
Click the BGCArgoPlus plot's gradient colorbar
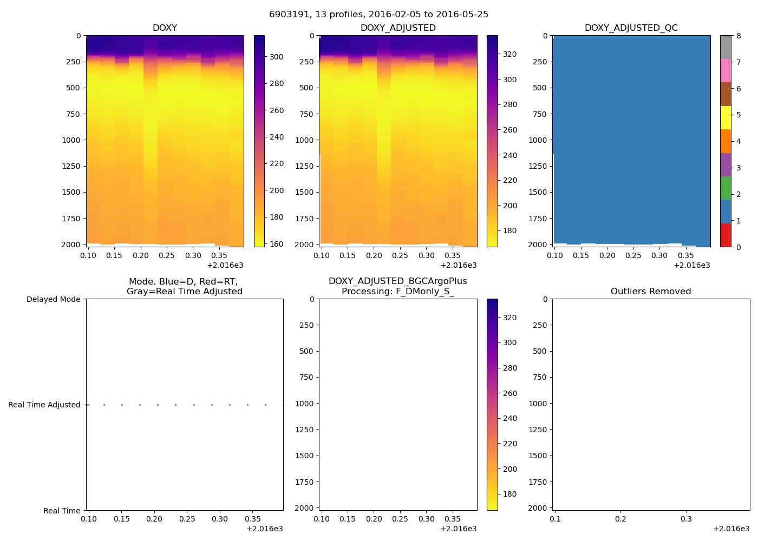coord(492,404)
